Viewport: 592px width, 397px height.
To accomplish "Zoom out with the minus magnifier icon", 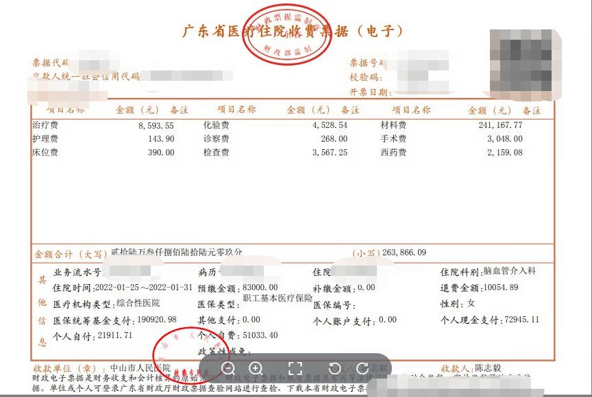I will pos(228,368).
